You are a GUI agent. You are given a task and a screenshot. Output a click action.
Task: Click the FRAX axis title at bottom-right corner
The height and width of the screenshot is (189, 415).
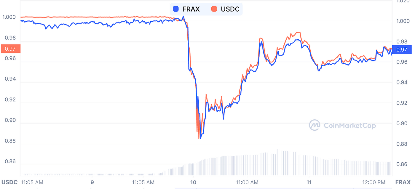tap(404, 182)
